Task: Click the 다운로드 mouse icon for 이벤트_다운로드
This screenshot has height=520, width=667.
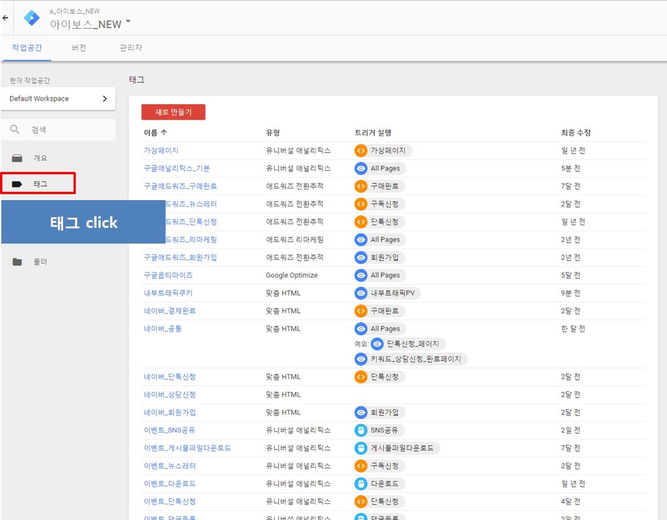Action: pos(361,484)
